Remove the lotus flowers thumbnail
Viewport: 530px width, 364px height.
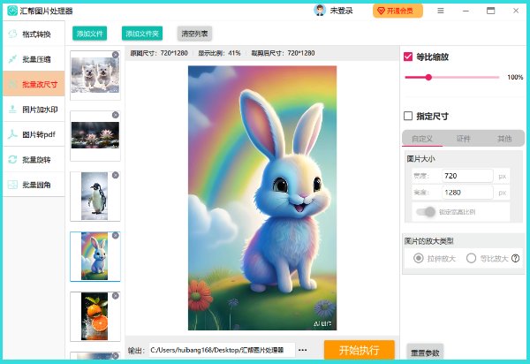point(115,115)
